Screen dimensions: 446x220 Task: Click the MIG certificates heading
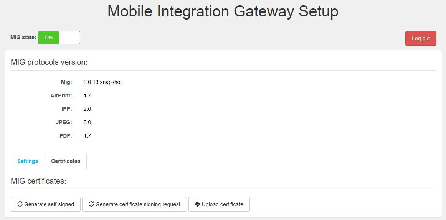[38, 181]
